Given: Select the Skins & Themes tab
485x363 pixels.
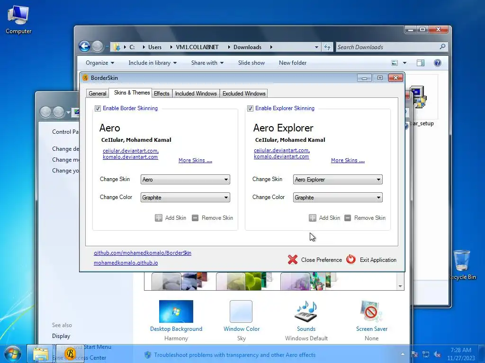Looking at the screenshot, I should [x=132, y=93].
